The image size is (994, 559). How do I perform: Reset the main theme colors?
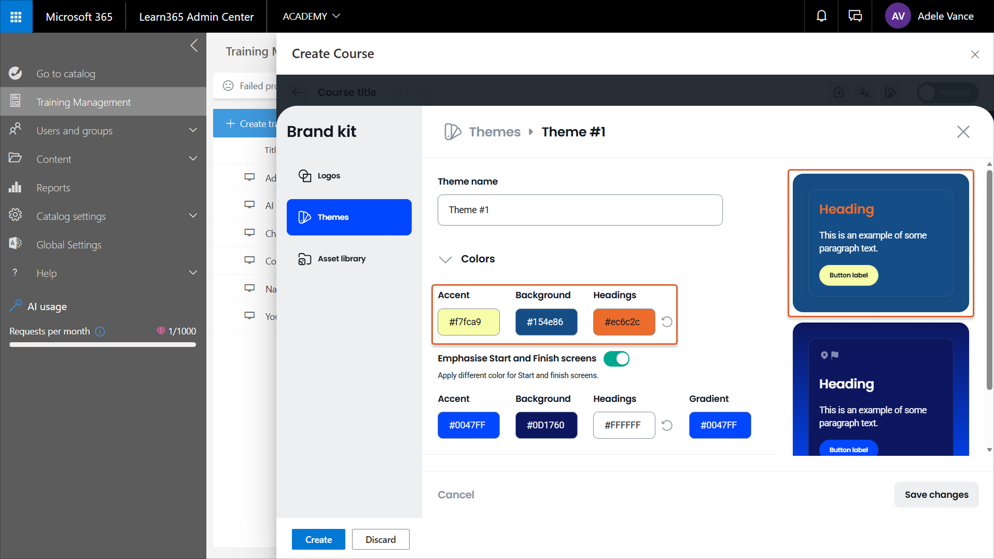667,322
